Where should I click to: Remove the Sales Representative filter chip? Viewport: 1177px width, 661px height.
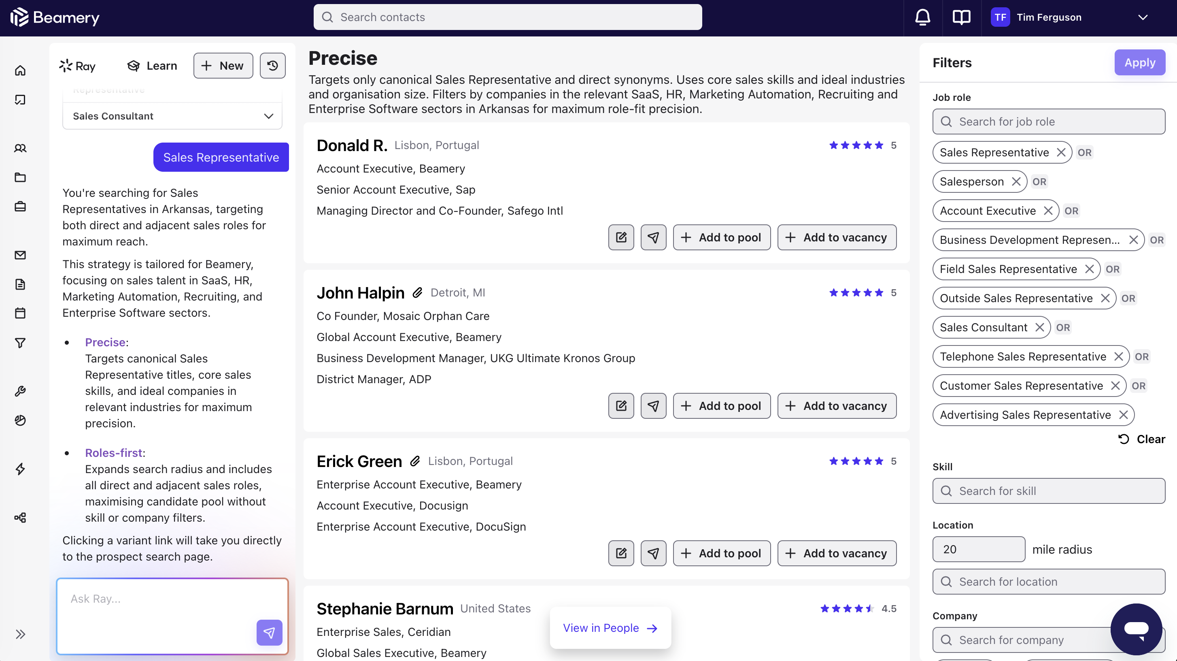[x=1061, y=152]
